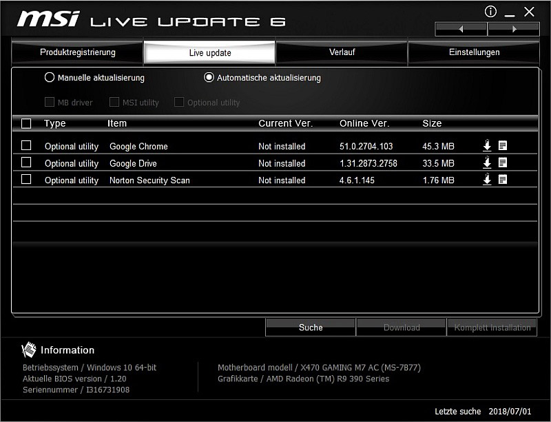
Task: Toggle the MB driver checkbox
Action: [x=50, y=103]
